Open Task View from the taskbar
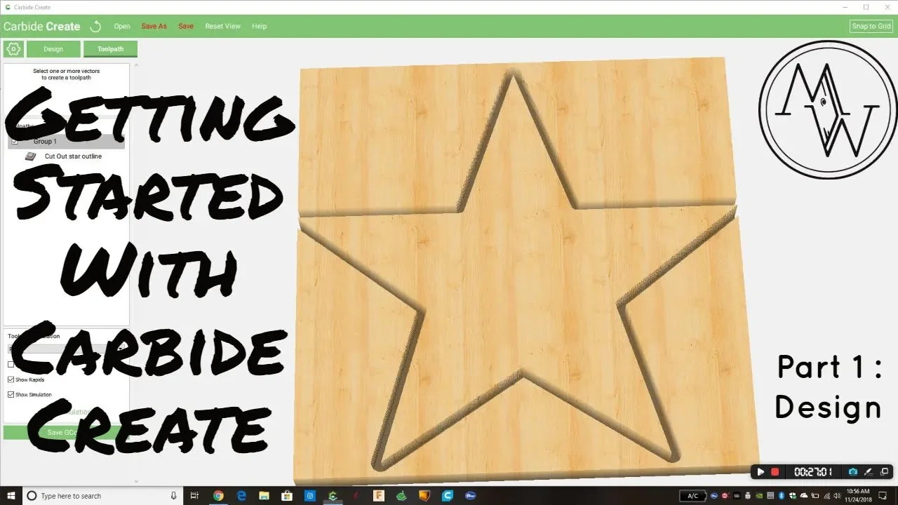The height and width of the screenshot is (505, 898). 195,496
